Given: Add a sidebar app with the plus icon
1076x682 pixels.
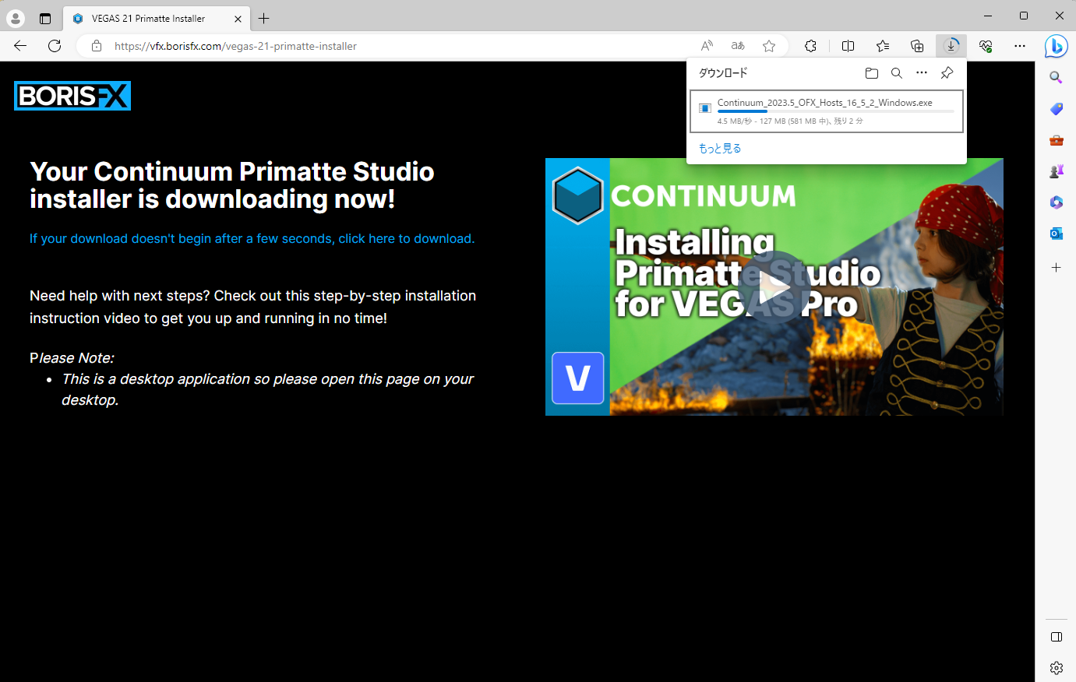Looking at the screenshot, I should click(x=1057, y=267).
